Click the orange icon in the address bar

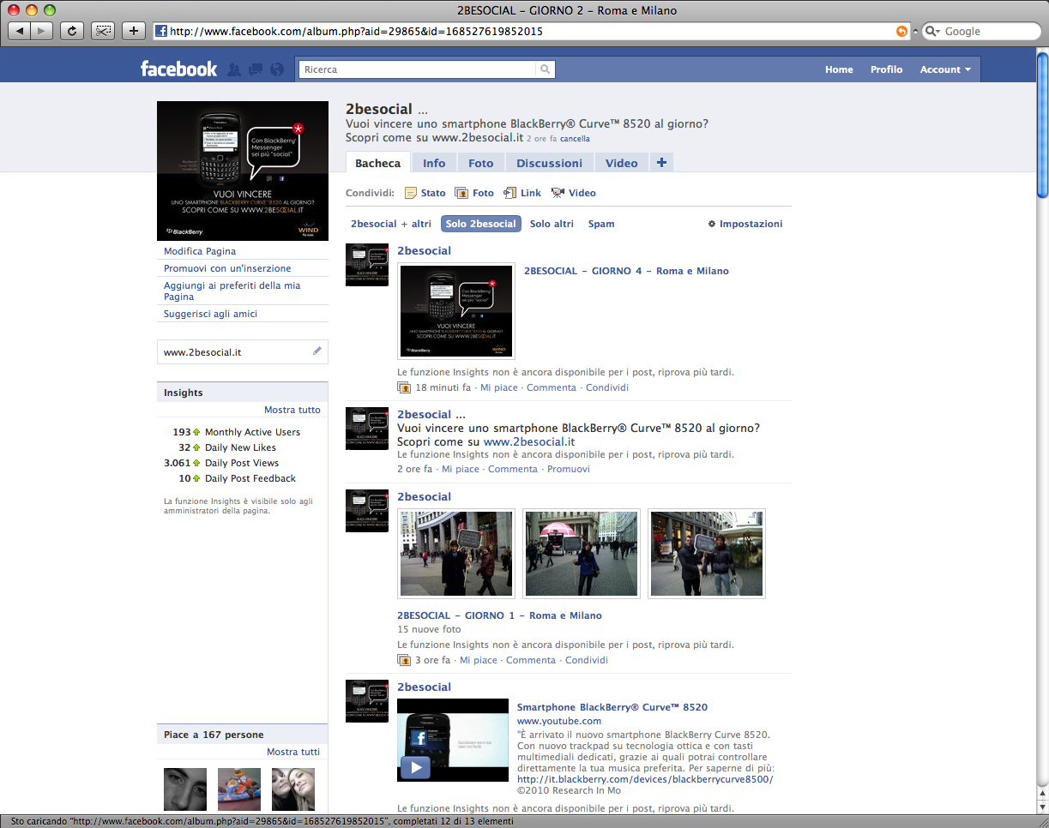[901, 32]
